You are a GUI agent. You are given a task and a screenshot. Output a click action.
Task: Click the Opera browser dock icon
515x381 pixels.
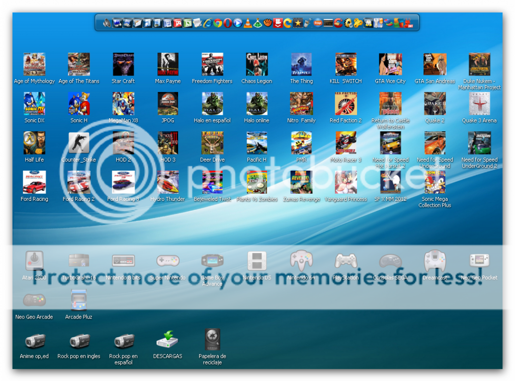[228, 23]
